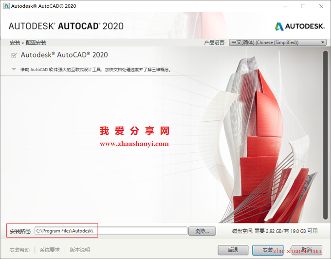Toggle the Autodesk AutoCAD 2020 product checkbox
Viewport: 331px width, 259px height.
[14, 55]
